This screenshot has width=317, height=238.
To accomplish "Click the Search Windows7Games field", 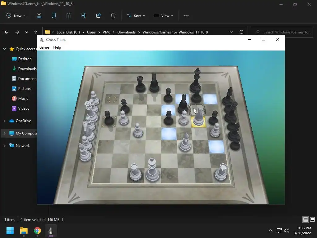I will pos(282,32).
